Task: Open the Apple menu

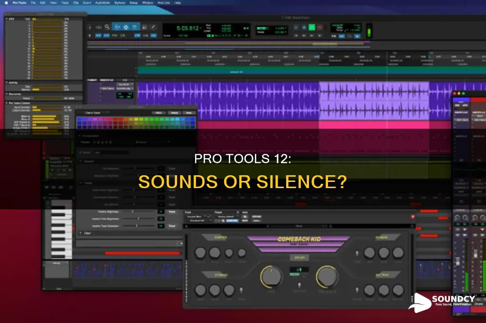Action: [x=6, y=3]
